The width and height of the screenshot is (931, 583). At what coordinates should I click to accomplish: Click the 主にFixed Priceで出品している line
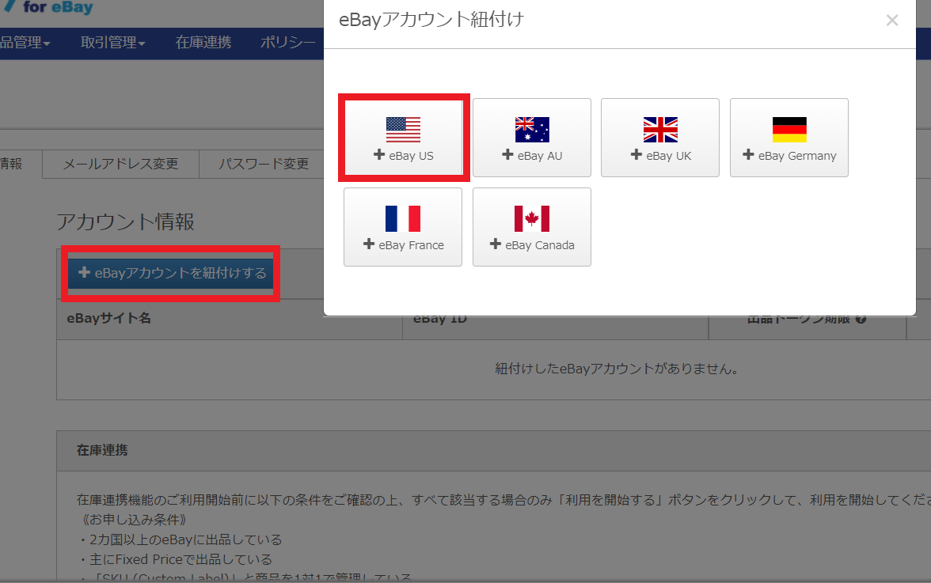click(x=175, y=559)
